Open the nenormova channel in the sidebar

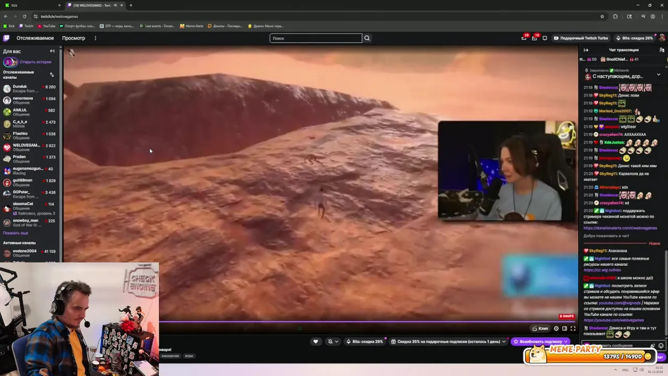[30, 100]
